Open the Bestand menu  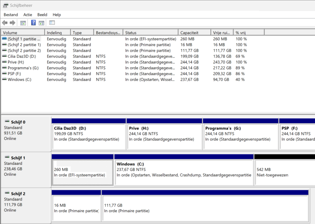(x=11, y=15)
